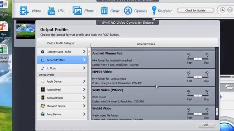This screenshot has height=131, width=234.
Task: Click the Register toolbar label
Action: click(x=165, y=11)
